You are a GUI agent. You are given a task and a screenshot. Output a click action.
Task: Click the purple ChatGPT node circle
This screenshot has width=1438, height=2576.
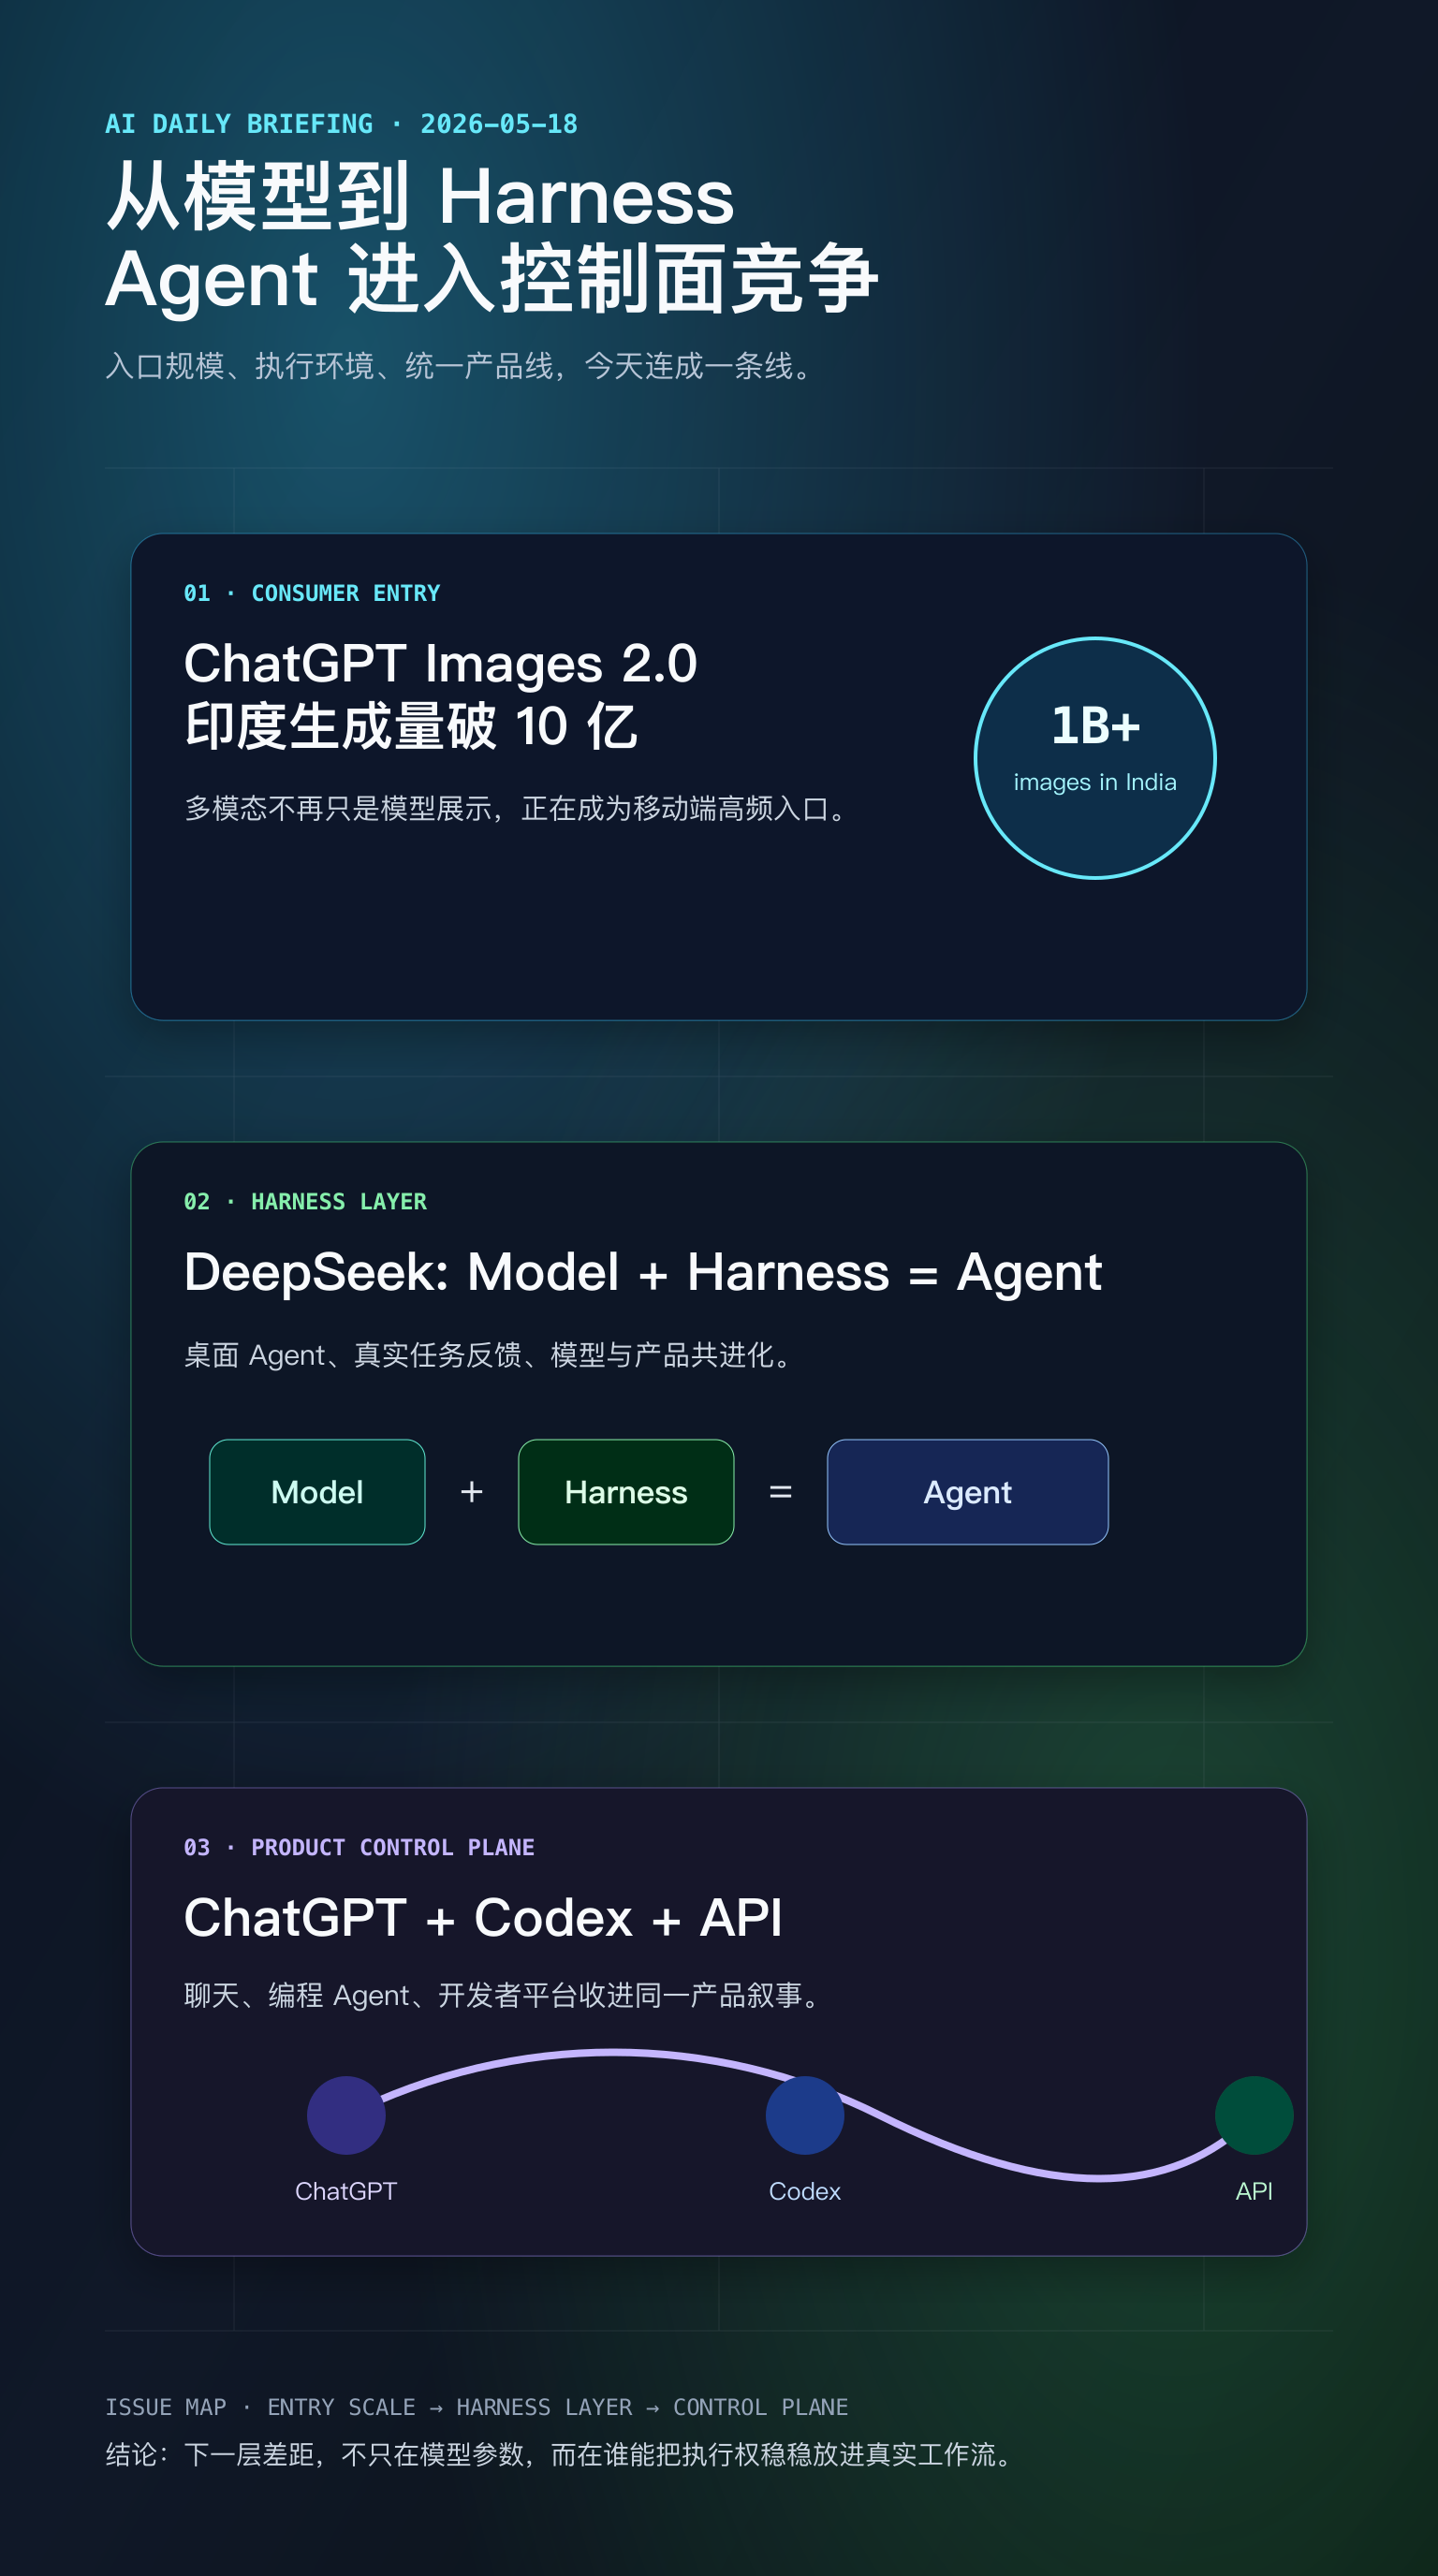pos(346,2115)
